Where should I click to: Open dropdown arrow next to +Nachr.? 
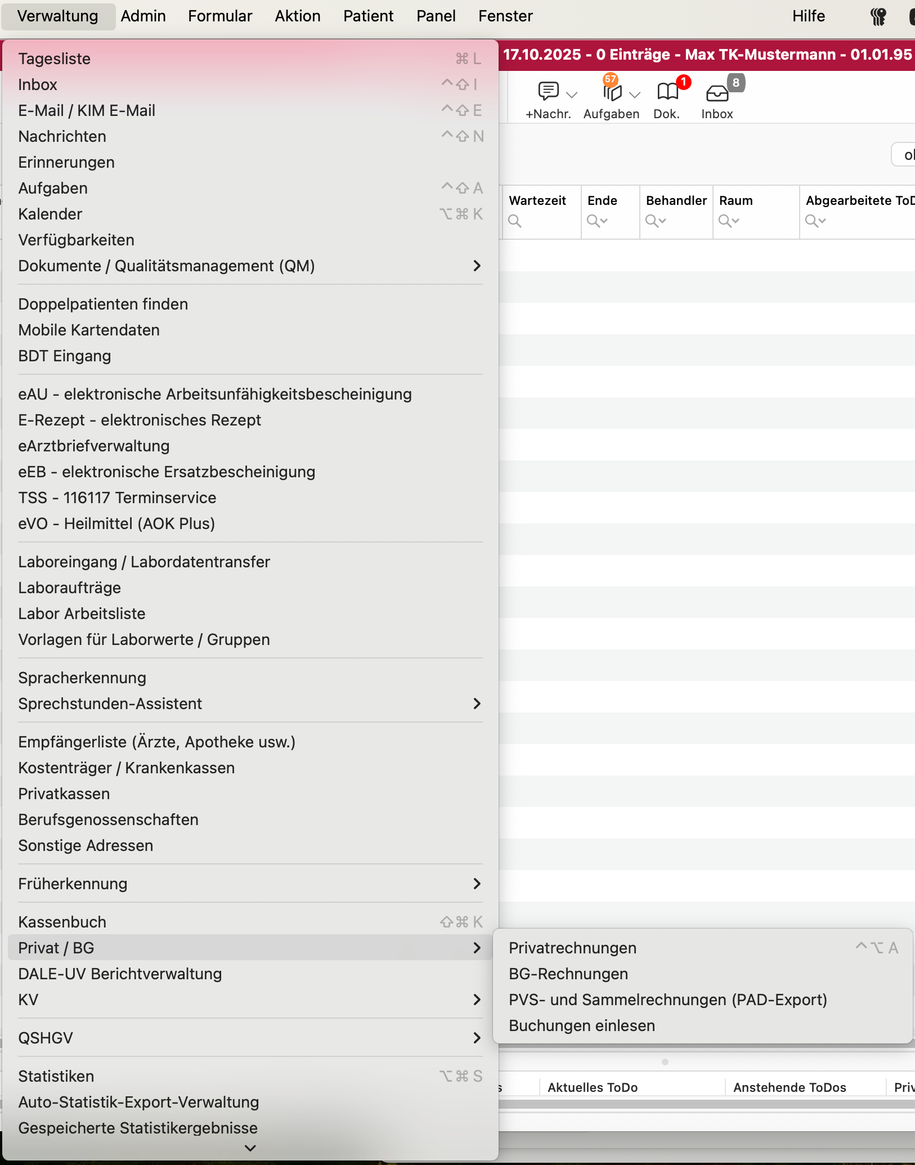click(x=572, y=95)
